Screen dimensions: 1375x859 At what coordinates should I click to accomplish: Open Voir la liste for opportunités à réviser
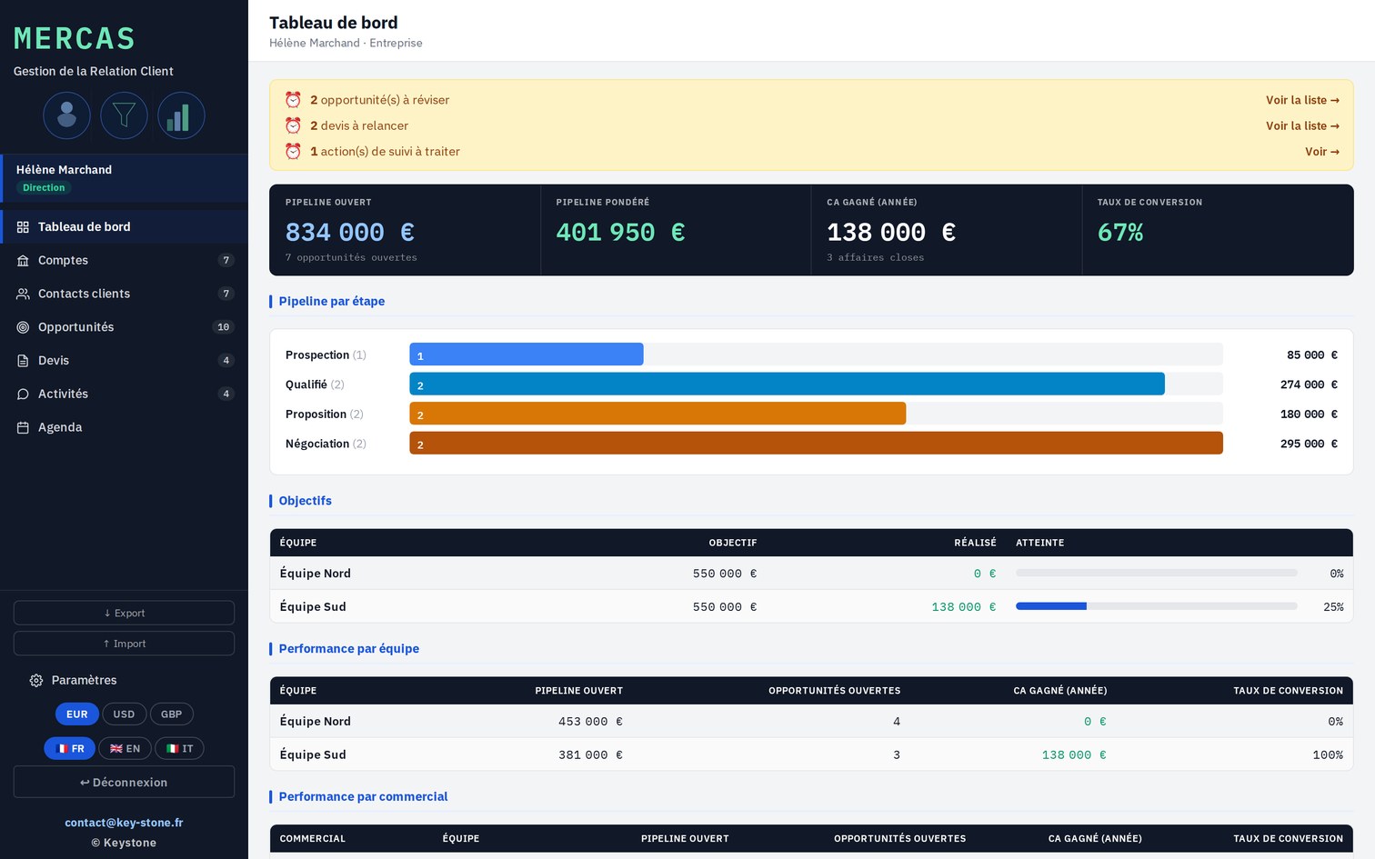[1302, 100]
